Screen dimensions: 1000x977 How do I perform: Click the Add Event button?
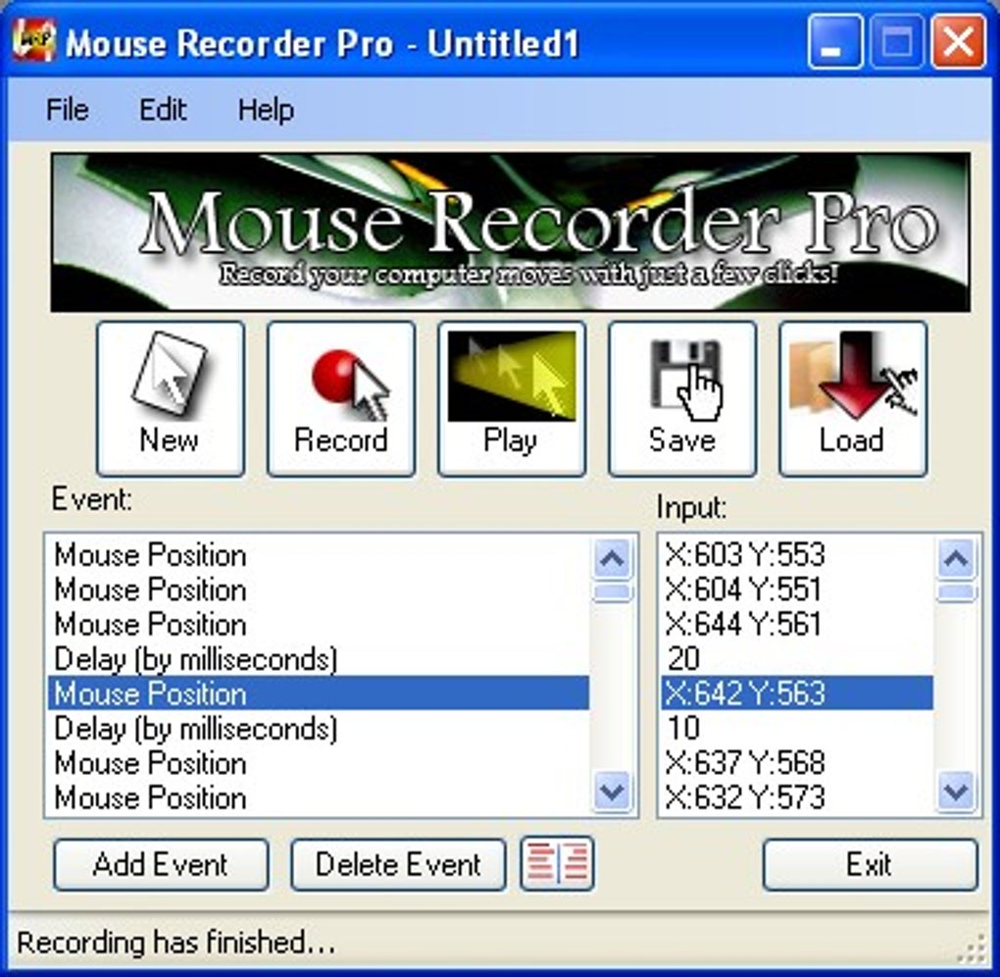click(x=161, y=865)
